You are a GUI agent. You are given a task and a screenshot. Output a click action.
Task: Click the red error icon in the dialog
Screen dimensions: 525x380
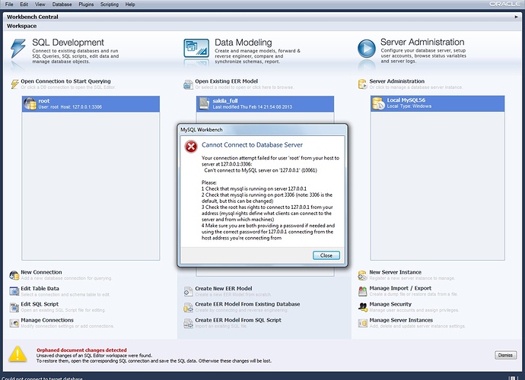[x=191, y=147]
